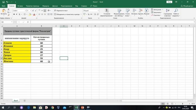Select the Лист1 sheet tab
The height and width of the screenshot is (110, 196).
16,101
